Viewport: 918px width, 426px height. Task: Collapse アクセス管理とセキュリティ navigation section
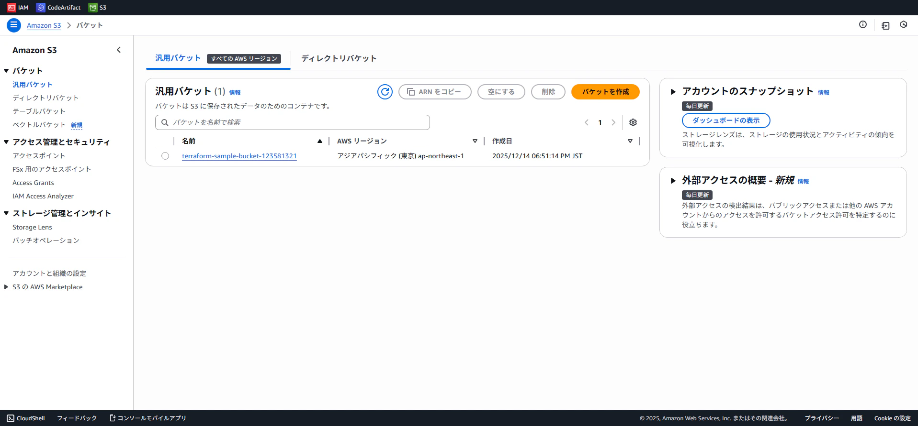pyautogui.click(x=6, y=142)
